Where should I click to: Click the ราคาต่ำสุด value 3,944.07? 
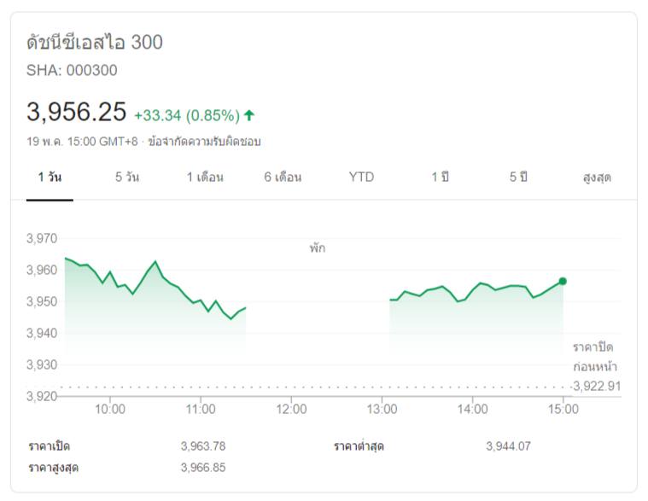coord(509,446)
